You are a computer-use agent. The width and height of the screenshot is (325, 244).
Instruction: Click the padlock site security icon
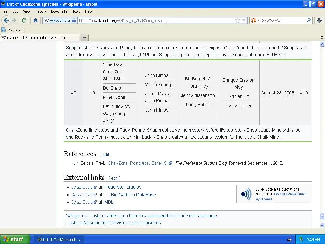pyautogui.click(x=74, y=20)
